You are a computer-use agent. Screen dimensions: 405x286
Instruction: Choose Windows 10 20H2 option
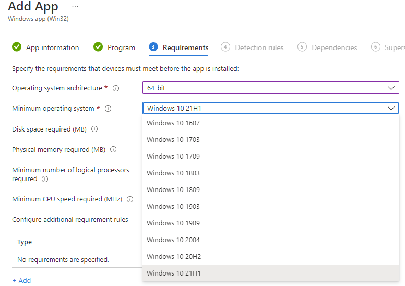(271, 257)
